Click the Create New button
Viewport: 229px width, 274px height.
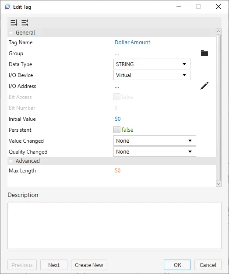pyautogui.click(x=89, y=265)
